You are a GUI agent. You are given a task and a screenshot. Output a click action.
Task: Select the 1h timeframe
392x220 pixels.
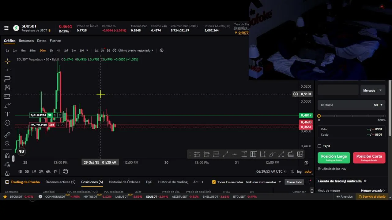(x=51, y=50)
